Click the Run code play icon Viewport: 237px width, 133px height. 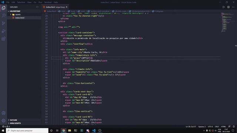pos(224,7)
